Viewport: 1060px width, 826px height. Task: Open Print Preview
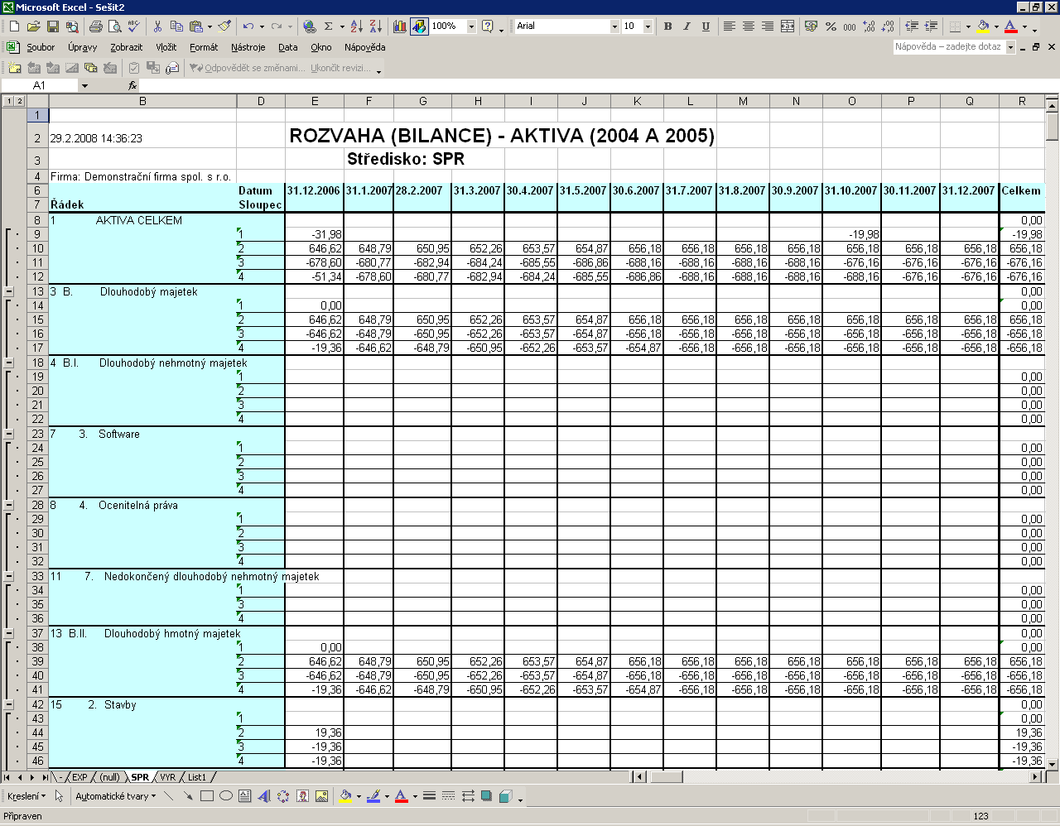(x=114, y=26)
